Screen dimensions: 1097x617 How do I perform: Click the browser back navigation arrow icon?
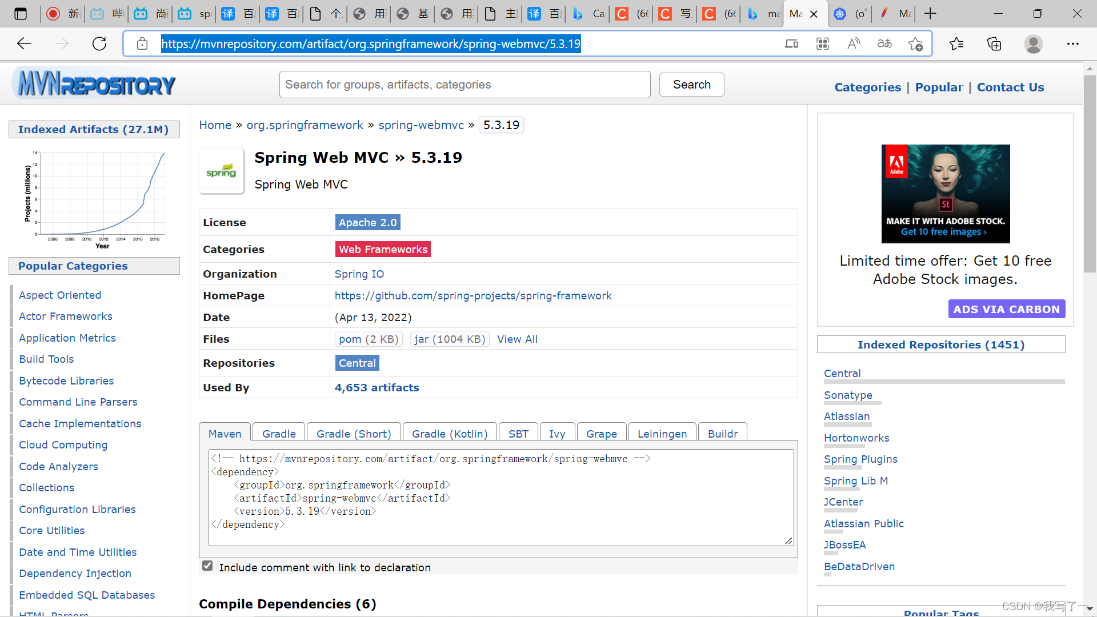(x=24, y=43)
